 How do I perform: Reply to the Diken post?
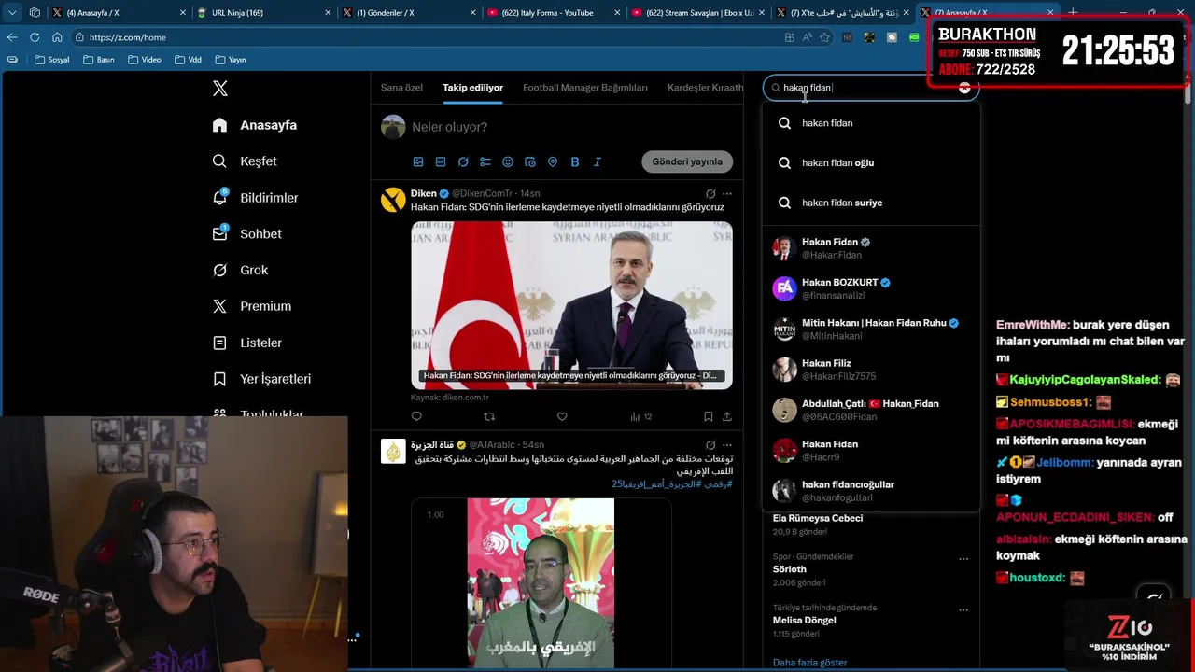click(x=416, y=416)
